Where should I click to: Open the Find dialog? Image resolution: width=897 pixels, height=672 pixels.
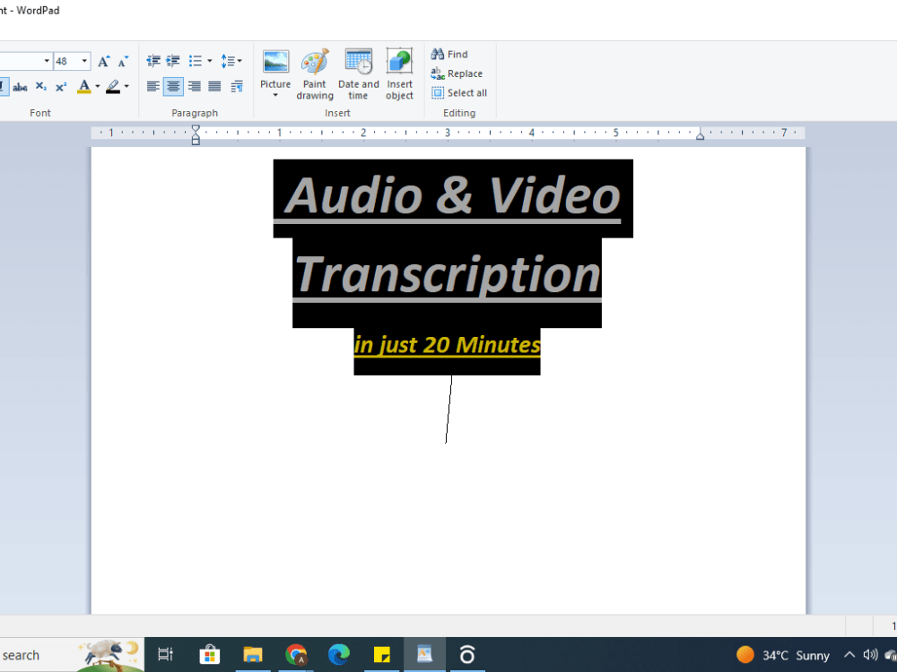click(449, 54)
